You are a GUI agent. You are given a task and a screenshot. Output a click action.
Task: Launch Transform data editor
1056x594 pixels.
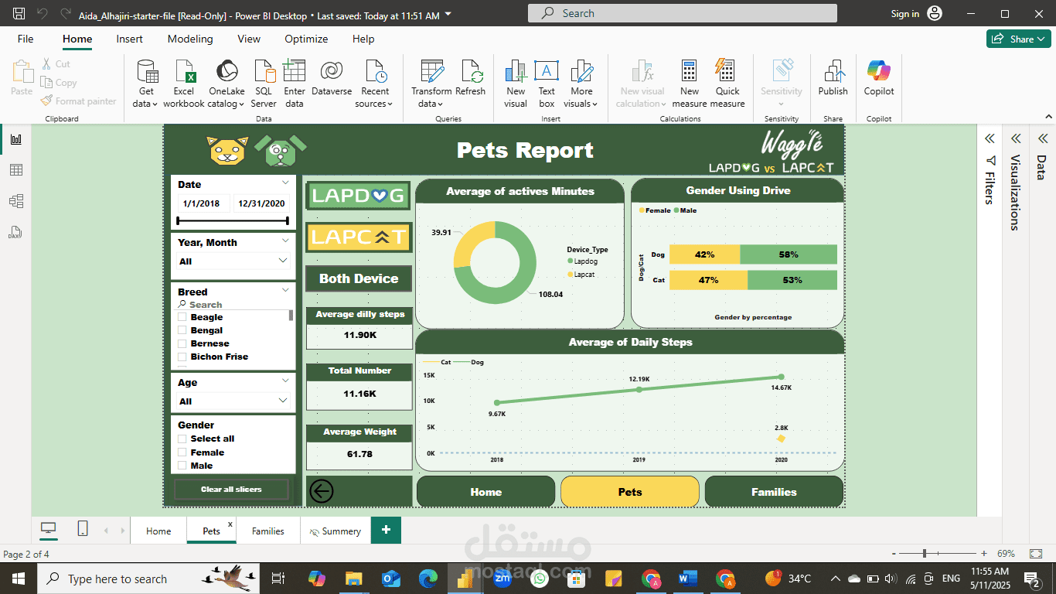[x=431, y=84]
